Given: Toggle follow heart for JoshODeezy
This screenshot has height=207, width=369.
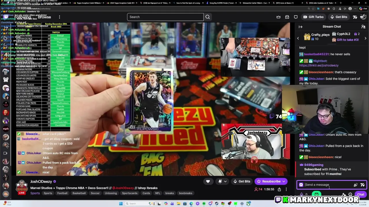Looking at the screenshot, I should point(208,181).
